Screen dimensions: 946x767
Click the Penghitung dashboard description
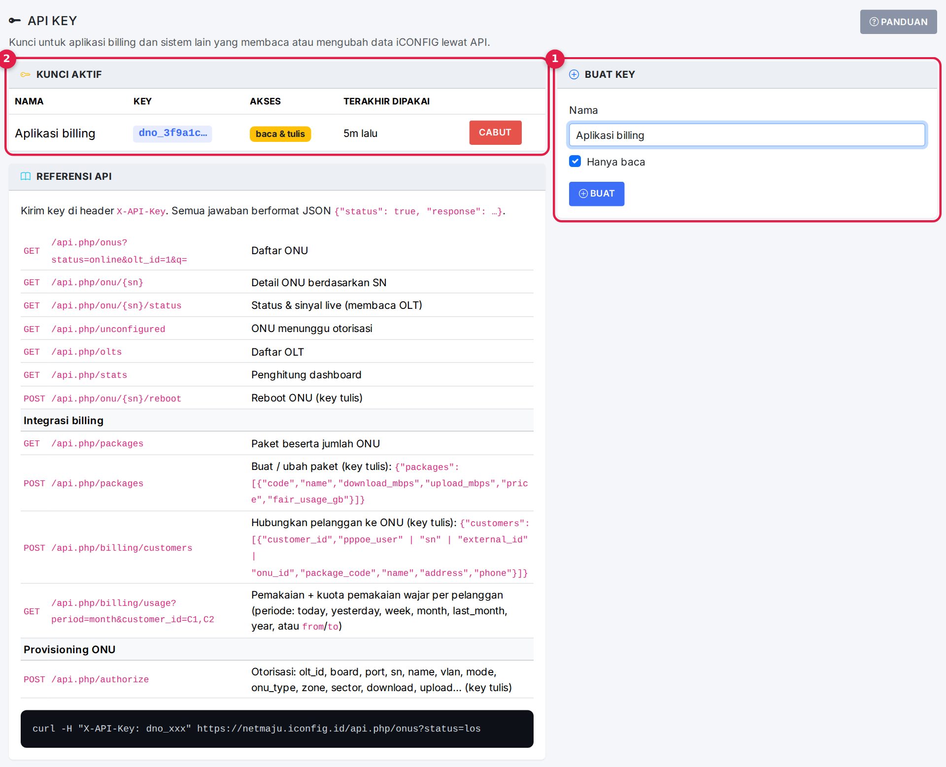click(306, 375)
